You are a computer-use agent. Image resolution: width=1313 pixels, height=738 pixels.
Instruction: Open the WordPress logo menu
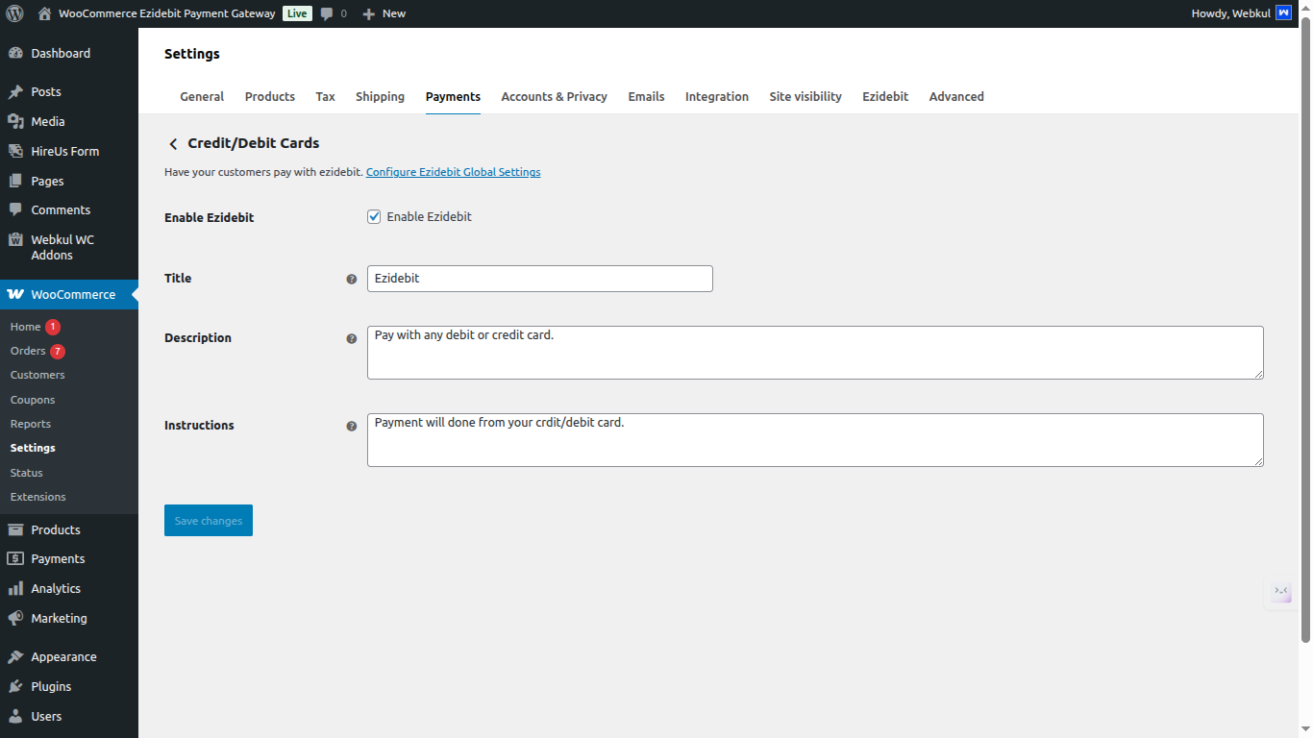(x=13, y=12)
